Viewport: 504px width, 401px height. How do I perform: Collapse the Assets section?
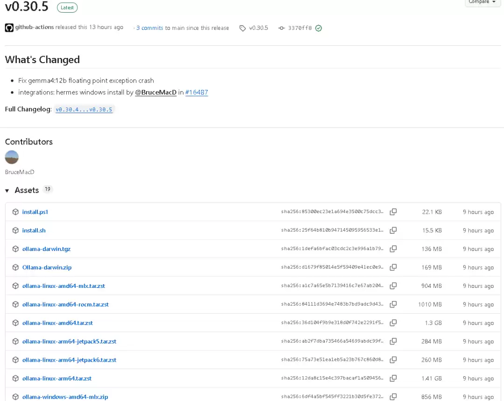click(7, 191)
